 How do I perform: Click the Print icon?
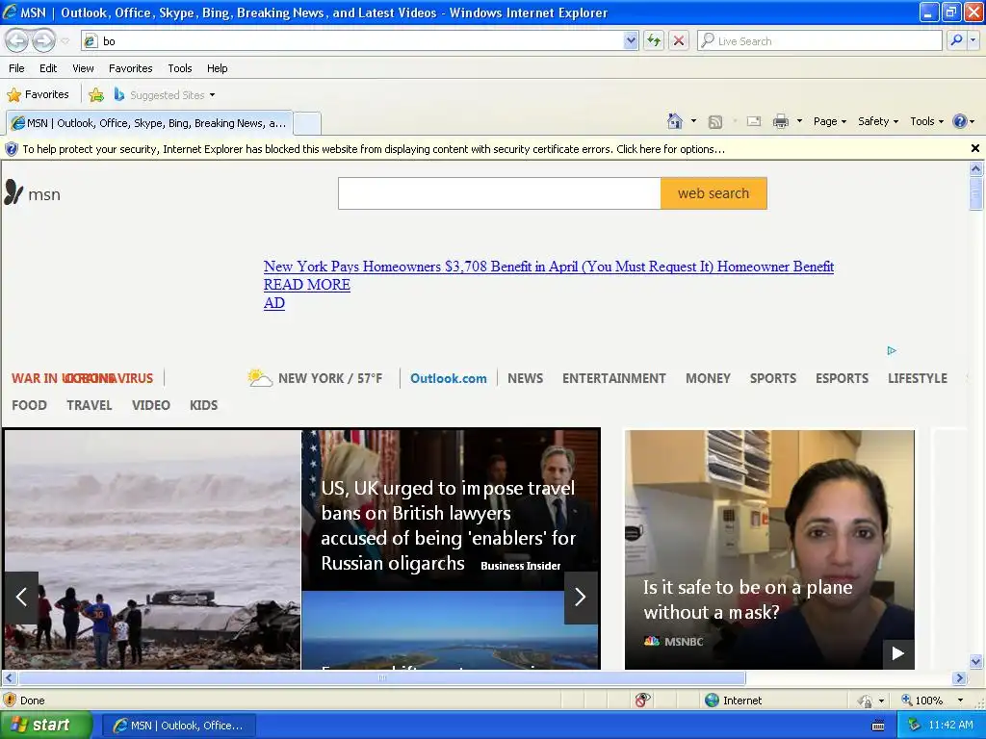(x=780, y=121)
